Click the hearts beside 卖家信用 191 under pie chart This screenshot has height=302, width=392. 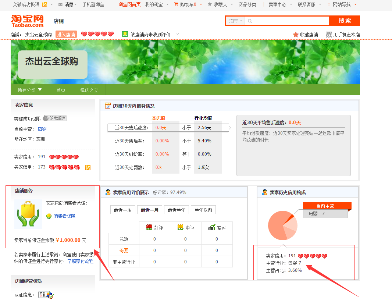(x=313, y=256)
